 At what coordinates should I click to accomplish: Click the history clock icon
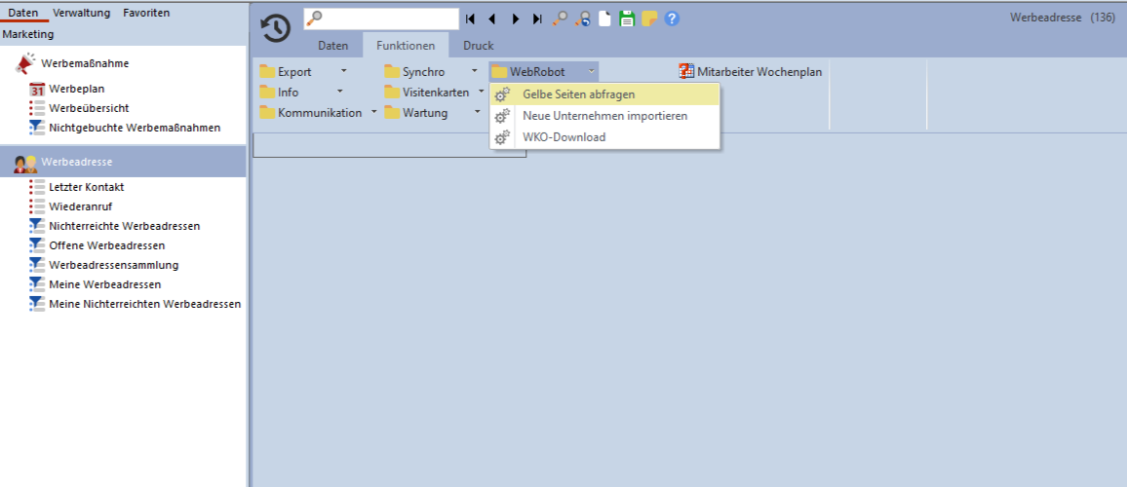coord(276,28)
